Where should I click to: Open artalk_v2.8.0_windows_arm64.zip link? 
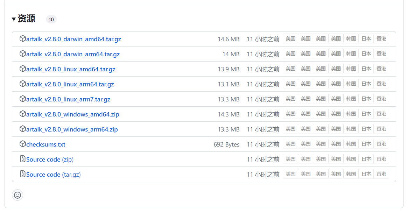pos(72,129)
